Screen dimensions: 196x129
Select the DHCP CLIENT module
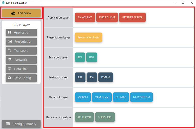[107, 17]
